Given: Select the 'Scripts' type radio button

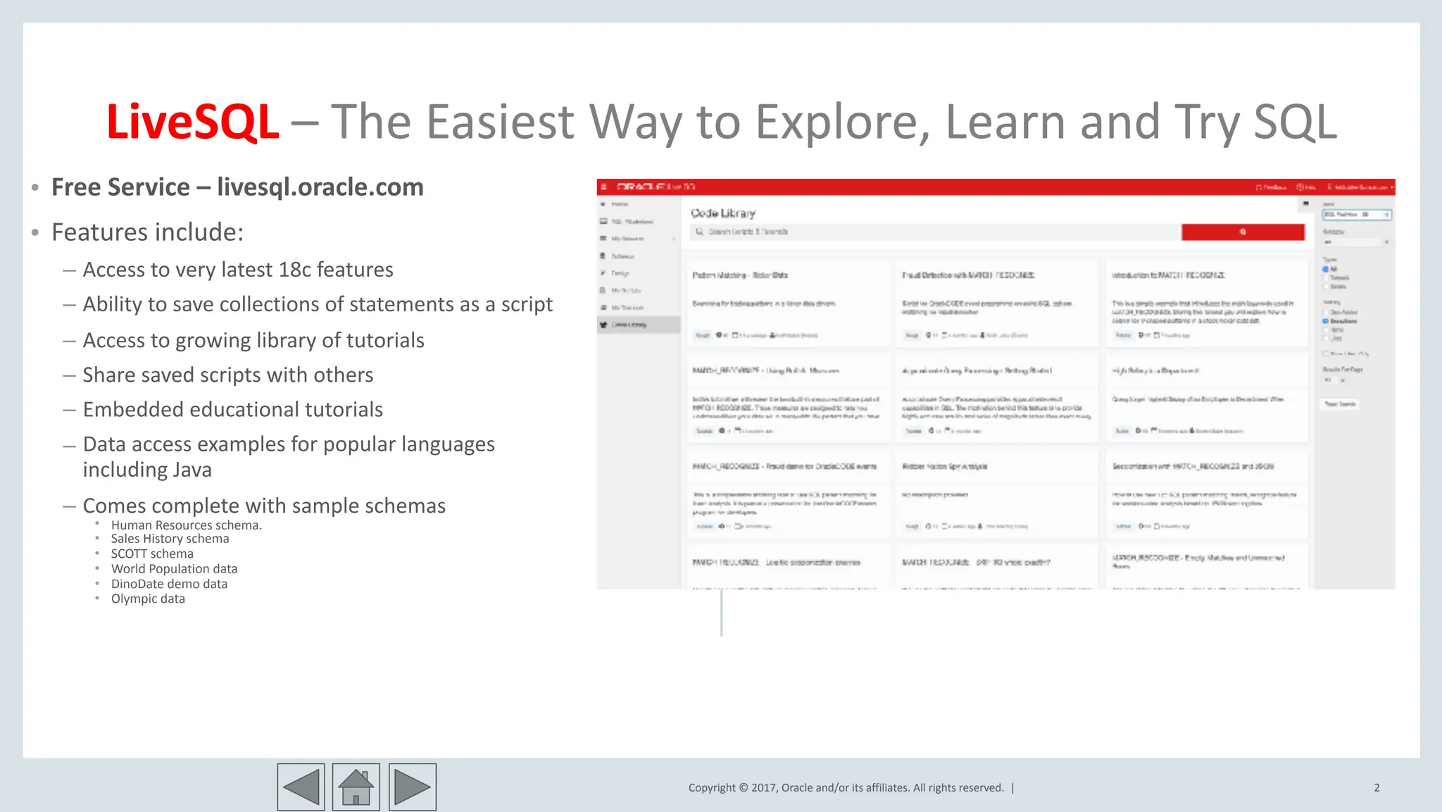Looking at the screenshot, I should click(x=1325, y=287).
